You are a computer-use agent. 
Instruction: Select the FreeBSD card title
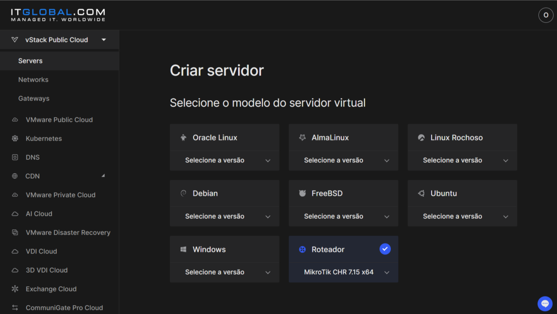(327, 194)
